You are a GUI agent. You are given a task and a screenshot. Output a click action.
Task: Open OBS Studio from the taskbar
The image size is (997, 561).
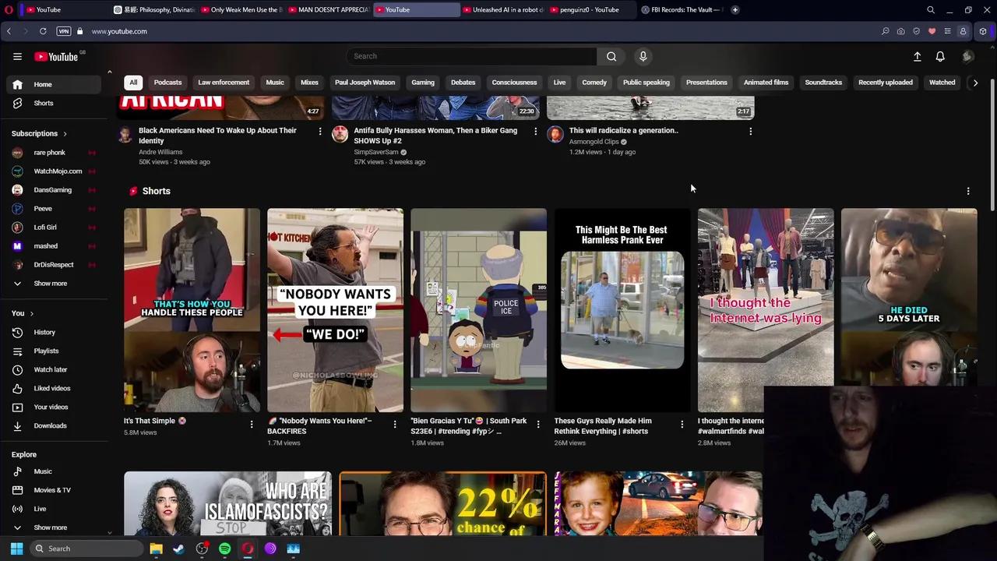(x=202, y=549)
